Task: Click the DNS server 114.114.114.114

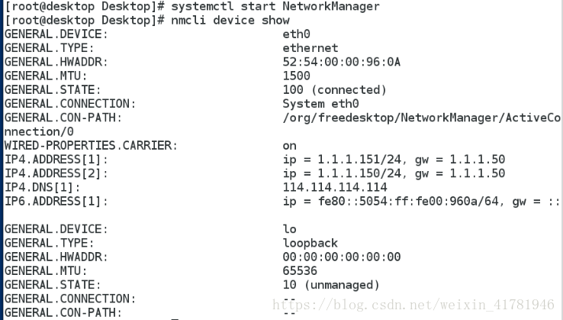Action: tap(335, 187)
